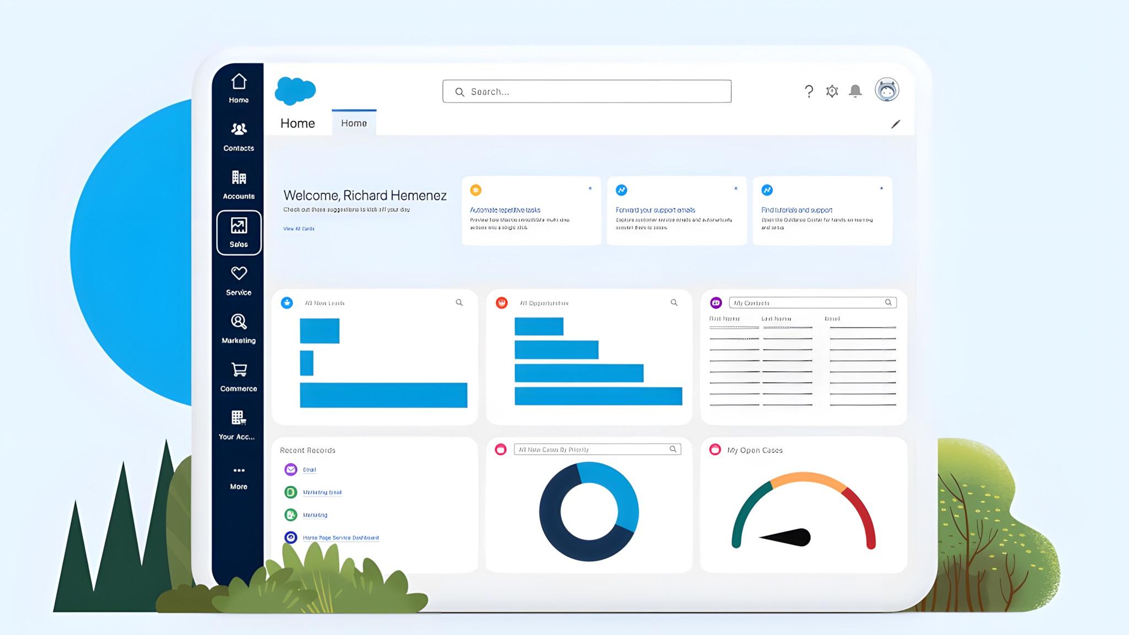Open the Home Page Service Dashboard link
The image size is (1129, 635).
(x=341, y=537)
